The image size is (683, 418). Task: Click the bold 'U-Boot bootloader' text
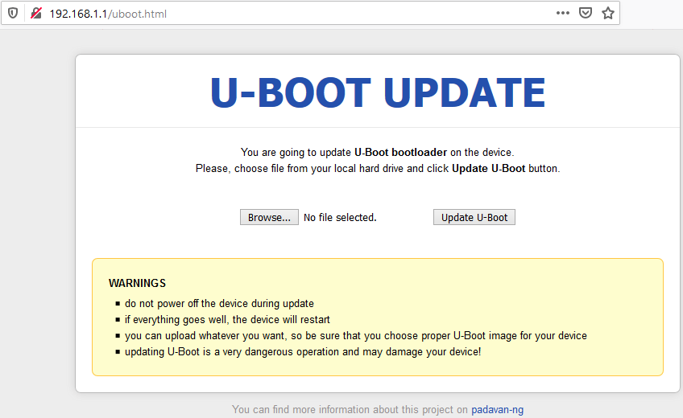[401, 153]
